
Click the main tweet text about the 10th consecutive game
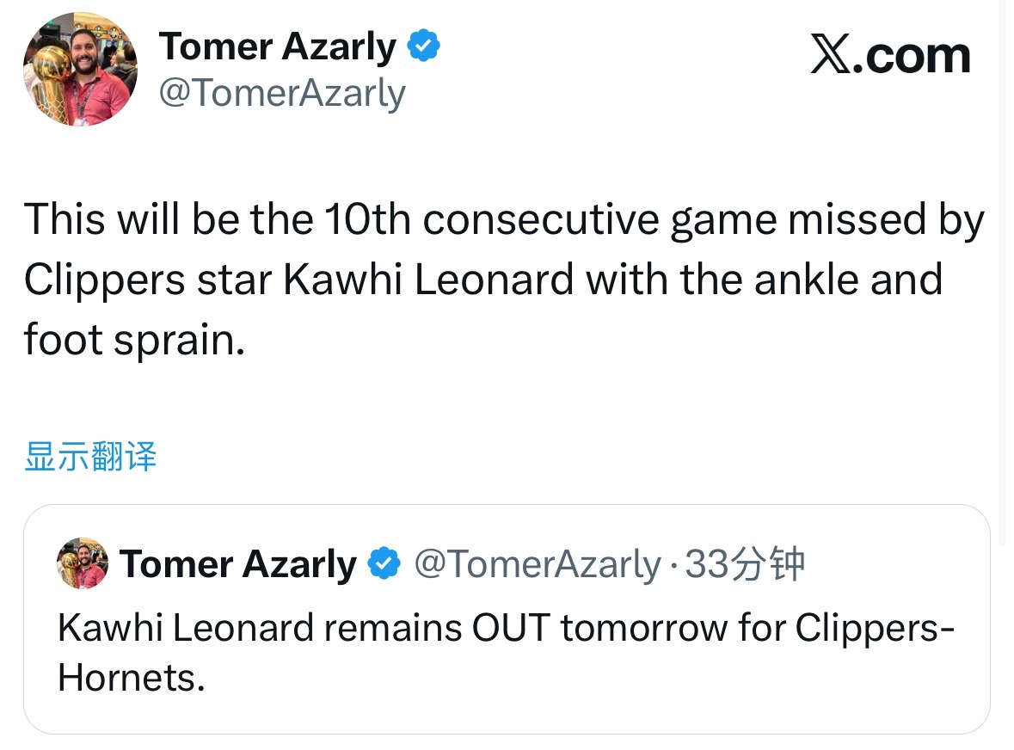click(x=504, y=220)
